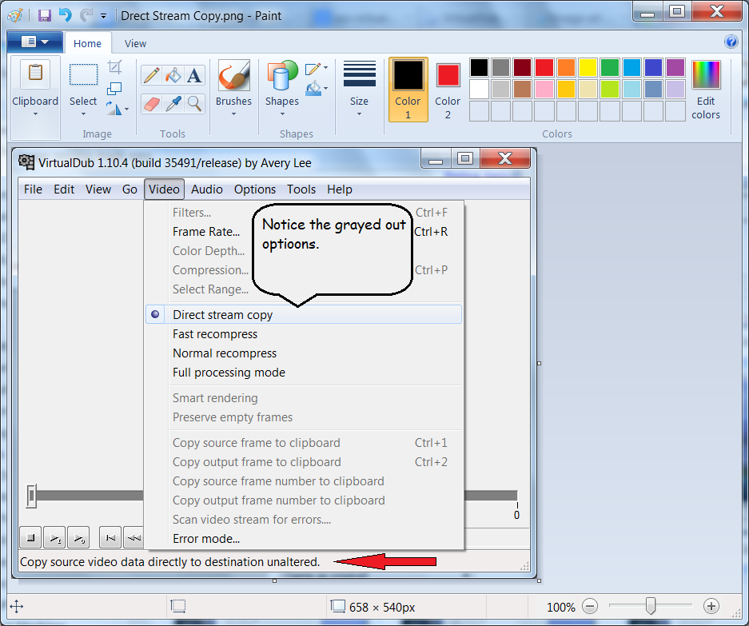Screen dimensions: 749x626
Task: Choose Frame Rate... from the Video menu
Action: pos(304,232)
